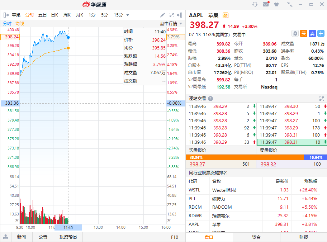Expand the 逐笔交易 panel
Viewport: 327px width, 242px height.
click(x=321, y=99)
